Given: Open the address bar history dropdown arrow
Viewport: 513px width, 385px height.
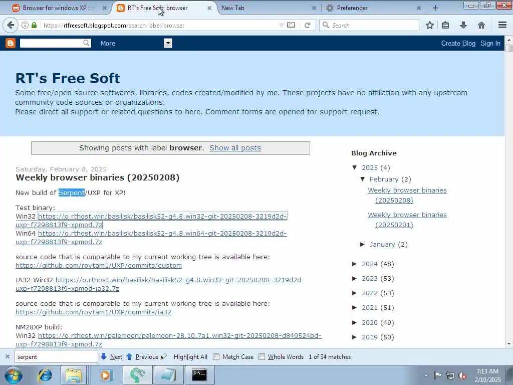Looking at the screenshot, I should click(281, 25).
